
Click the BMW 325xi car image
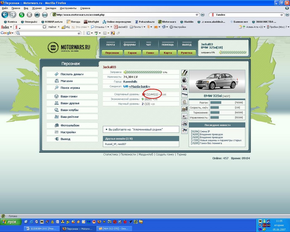pos(217,81)
